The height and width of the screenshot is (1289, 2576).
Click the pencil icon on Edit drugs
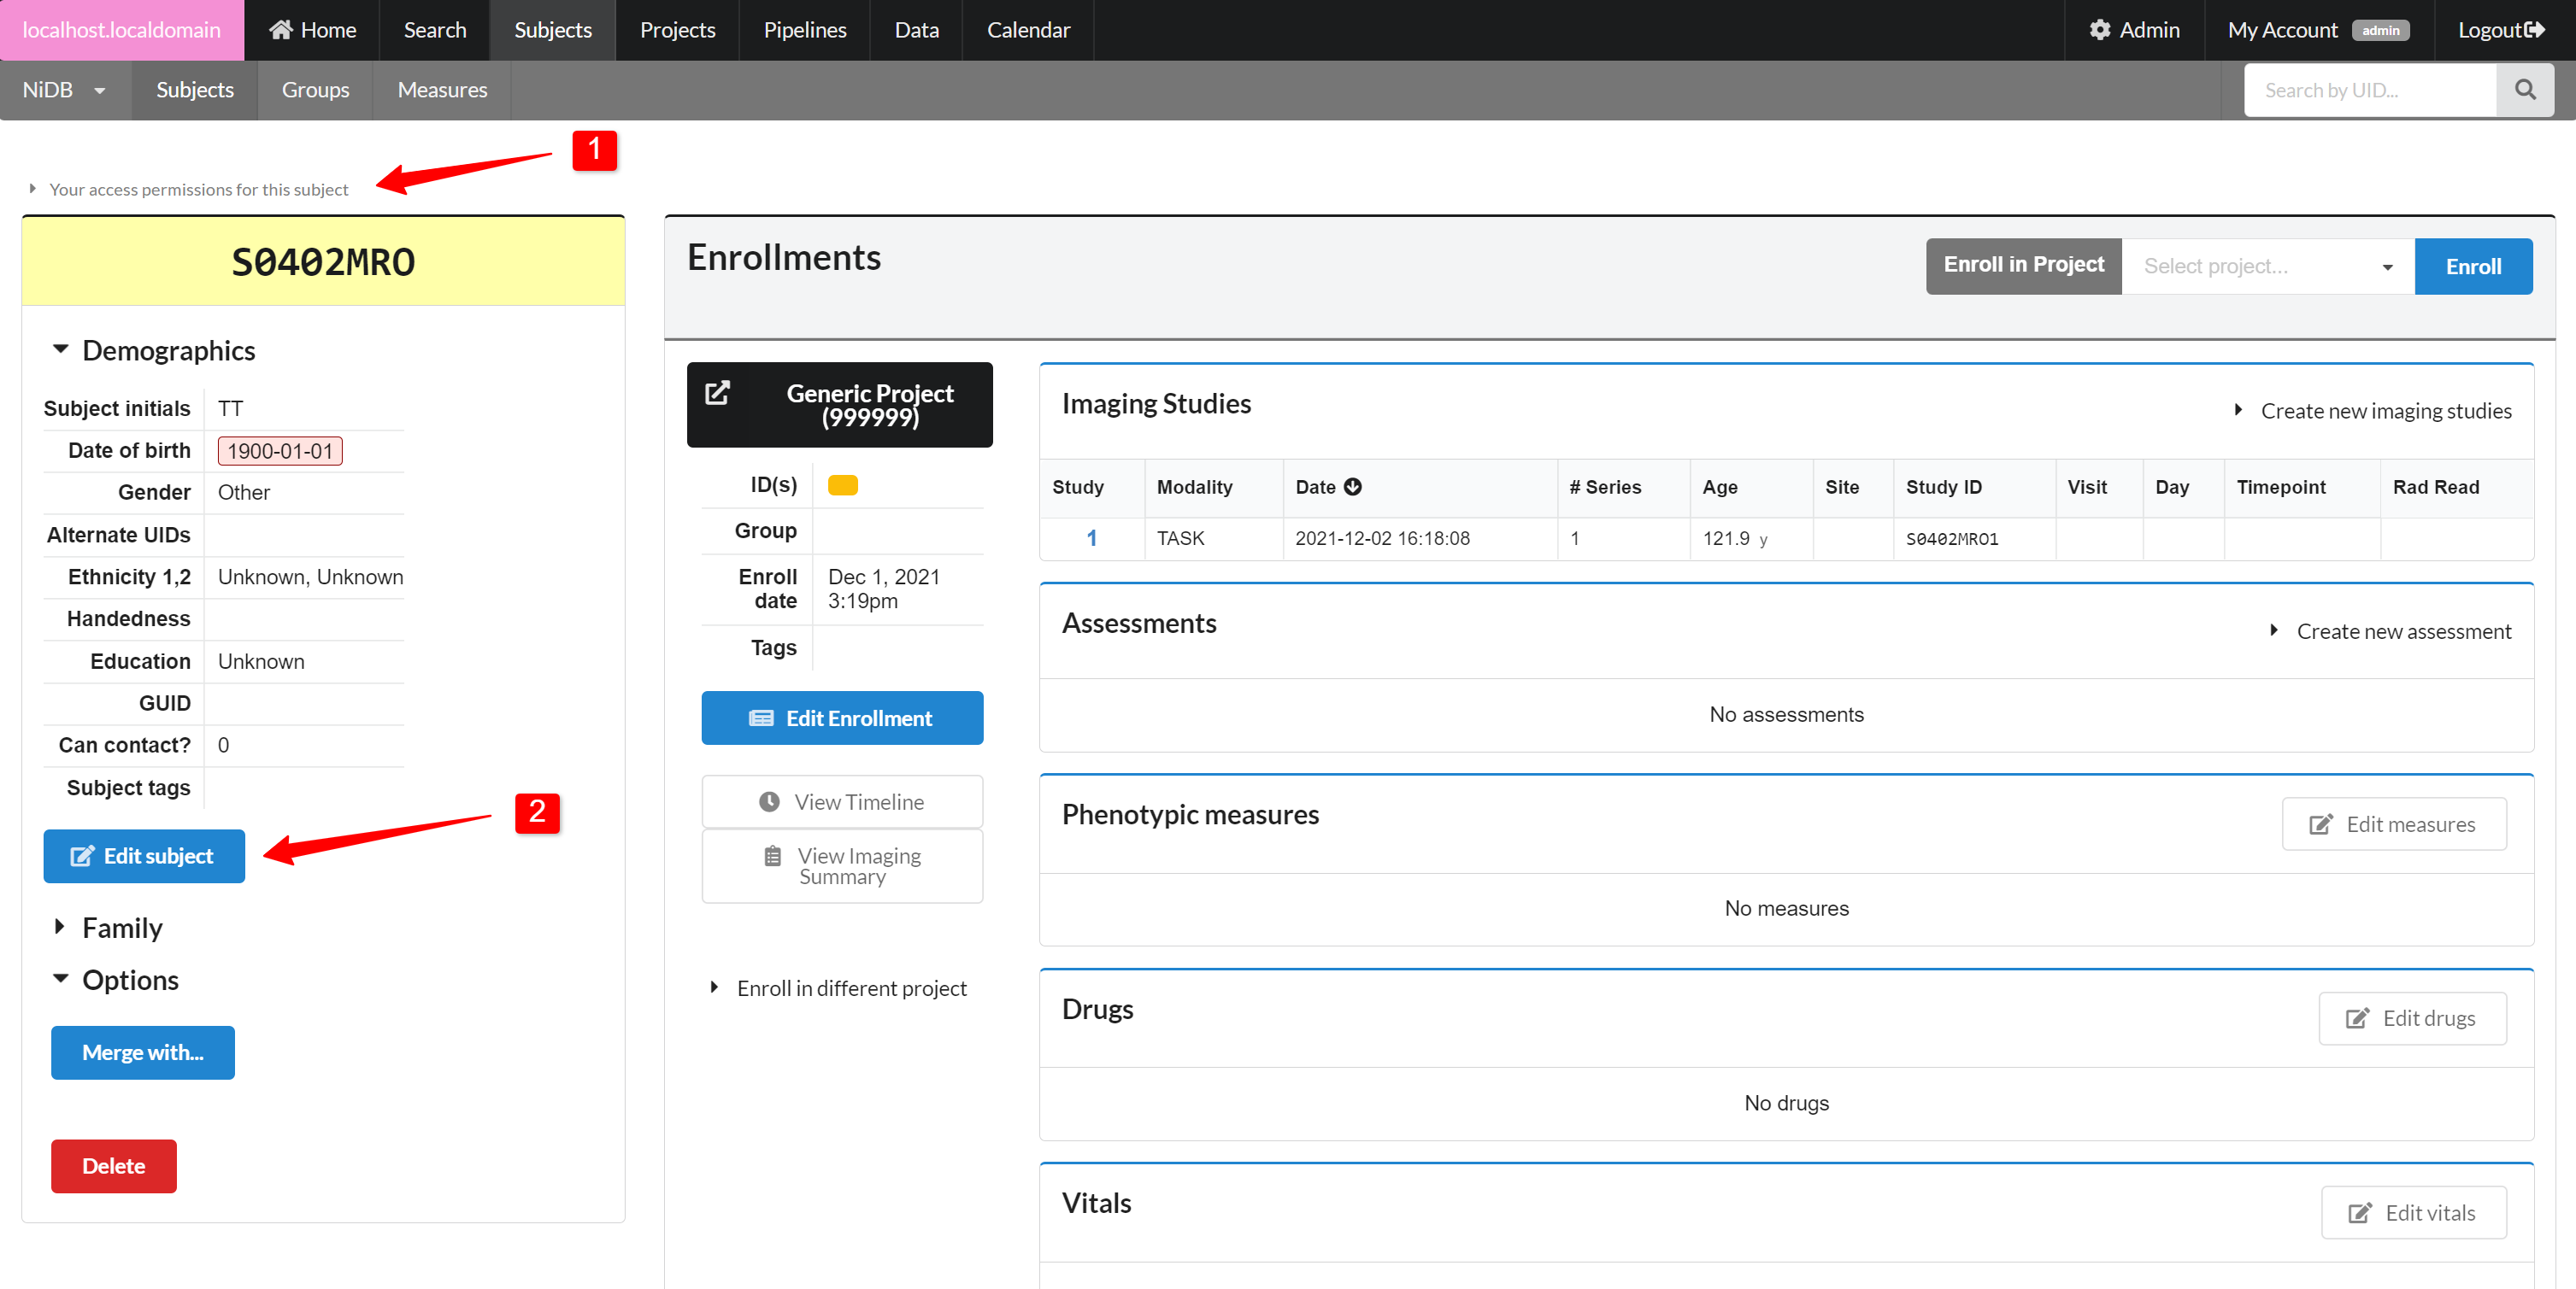(x=2356, y=1017)
